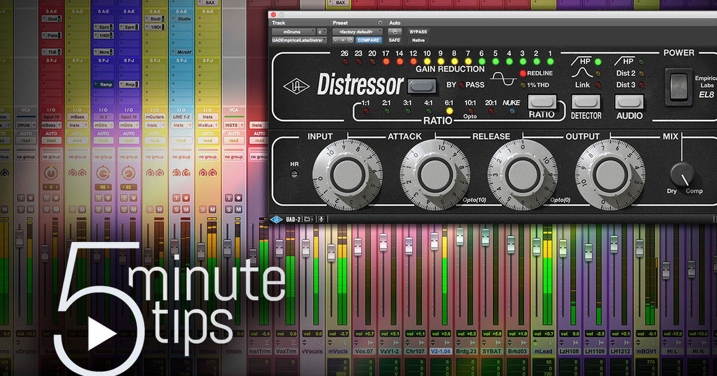Click the COMPARE button
This screenshot has width=717, height=376.
[x=369, y=40]
